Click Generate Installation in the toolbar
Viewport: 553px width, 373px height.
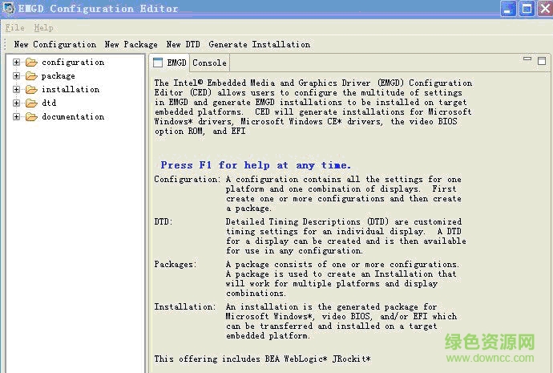coord(259,45)
